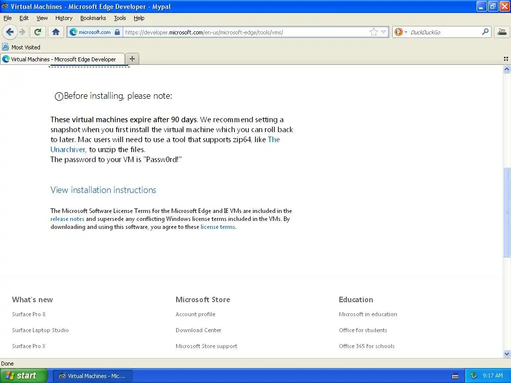Click the scrollbar down arrow
Screen dimensions: 511x383
pos(507,354)
